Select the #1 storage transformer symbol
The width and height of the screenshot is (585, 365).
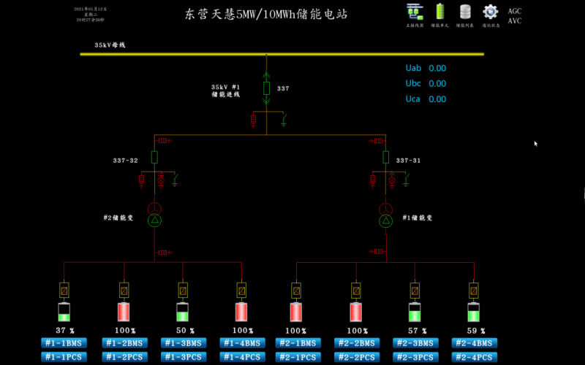[x=386, y=215]
